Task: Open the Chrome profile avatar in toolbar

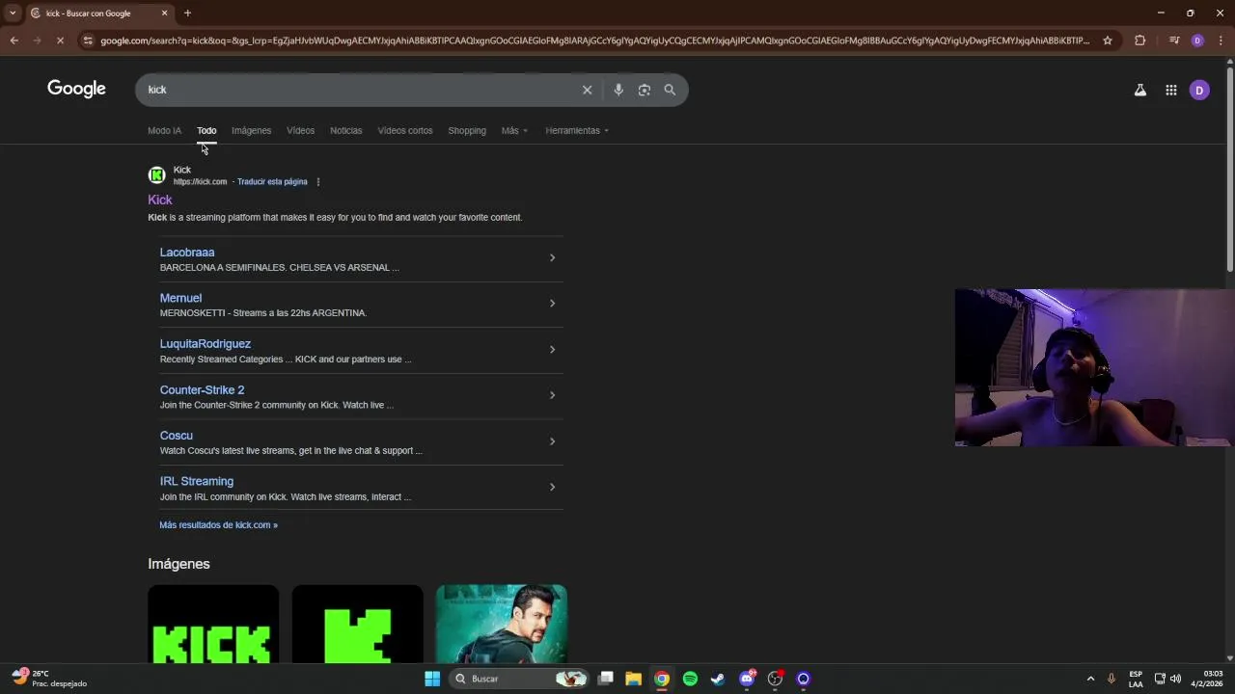Action: point(1197,40)
